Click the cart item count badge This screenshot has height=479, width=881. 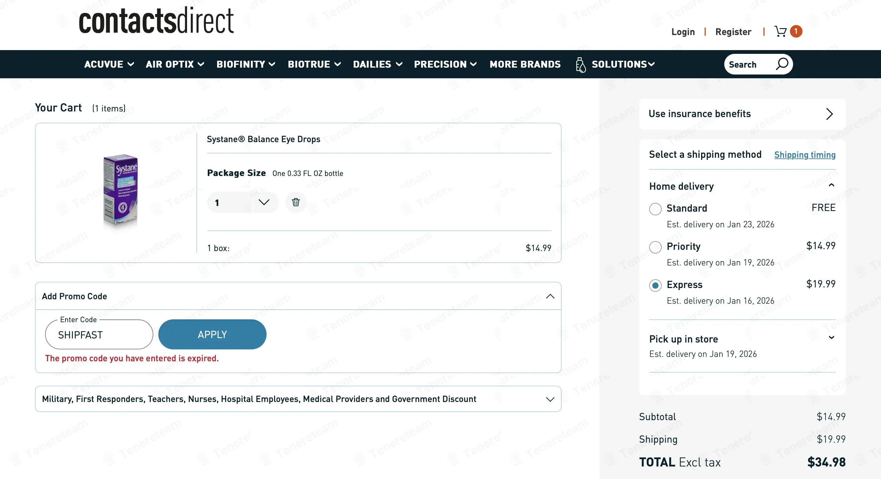[796, 32]
